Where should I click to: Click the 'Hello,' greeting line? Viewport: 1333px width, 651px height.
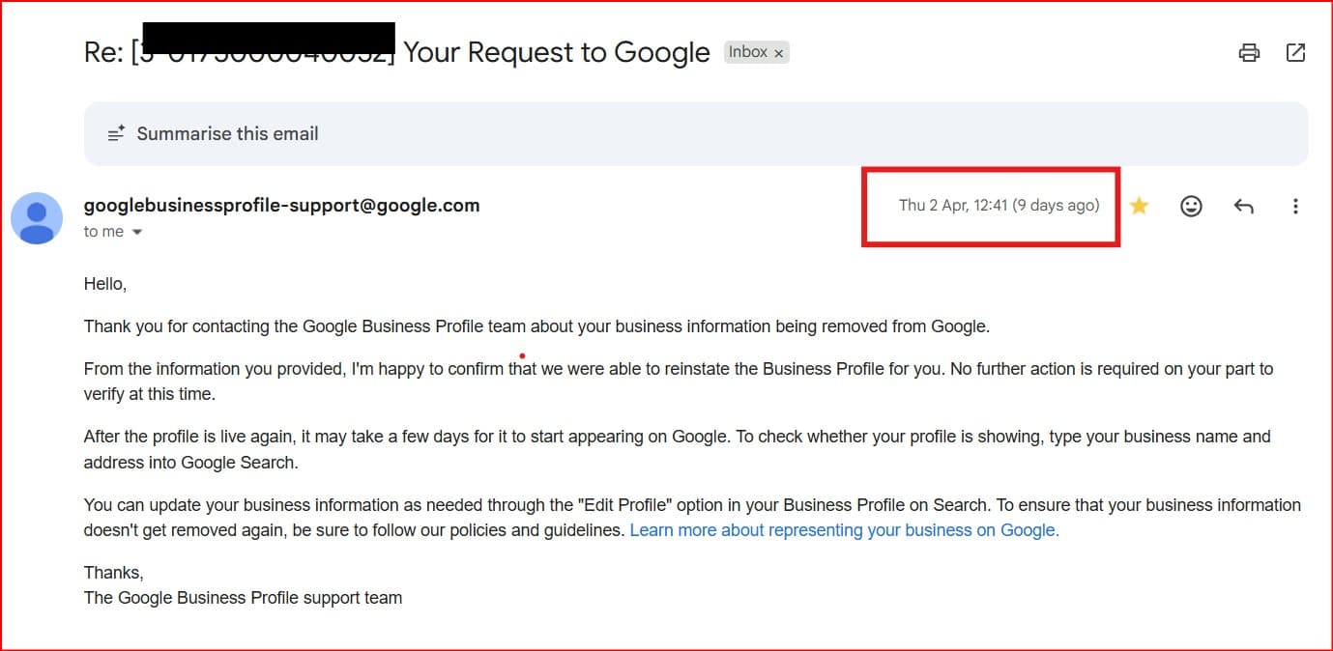(105, 284)
